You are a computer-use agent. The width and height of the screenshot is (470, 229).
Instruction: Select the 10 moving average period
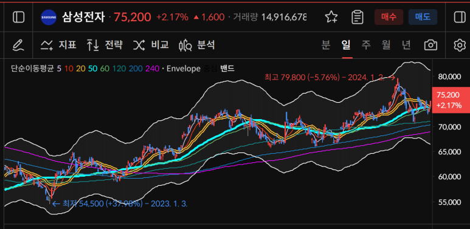pyautogui.click(x=69, y=69)
